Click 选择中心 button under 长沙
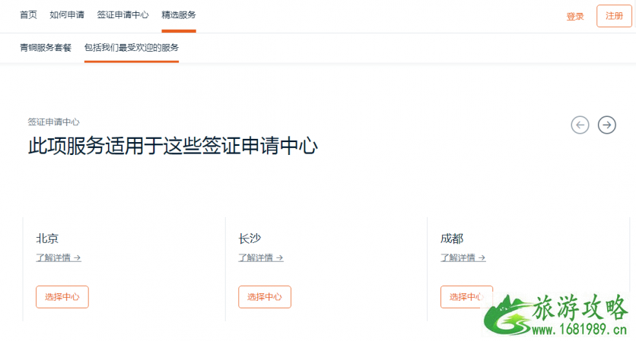 click(x=265, y=297)
